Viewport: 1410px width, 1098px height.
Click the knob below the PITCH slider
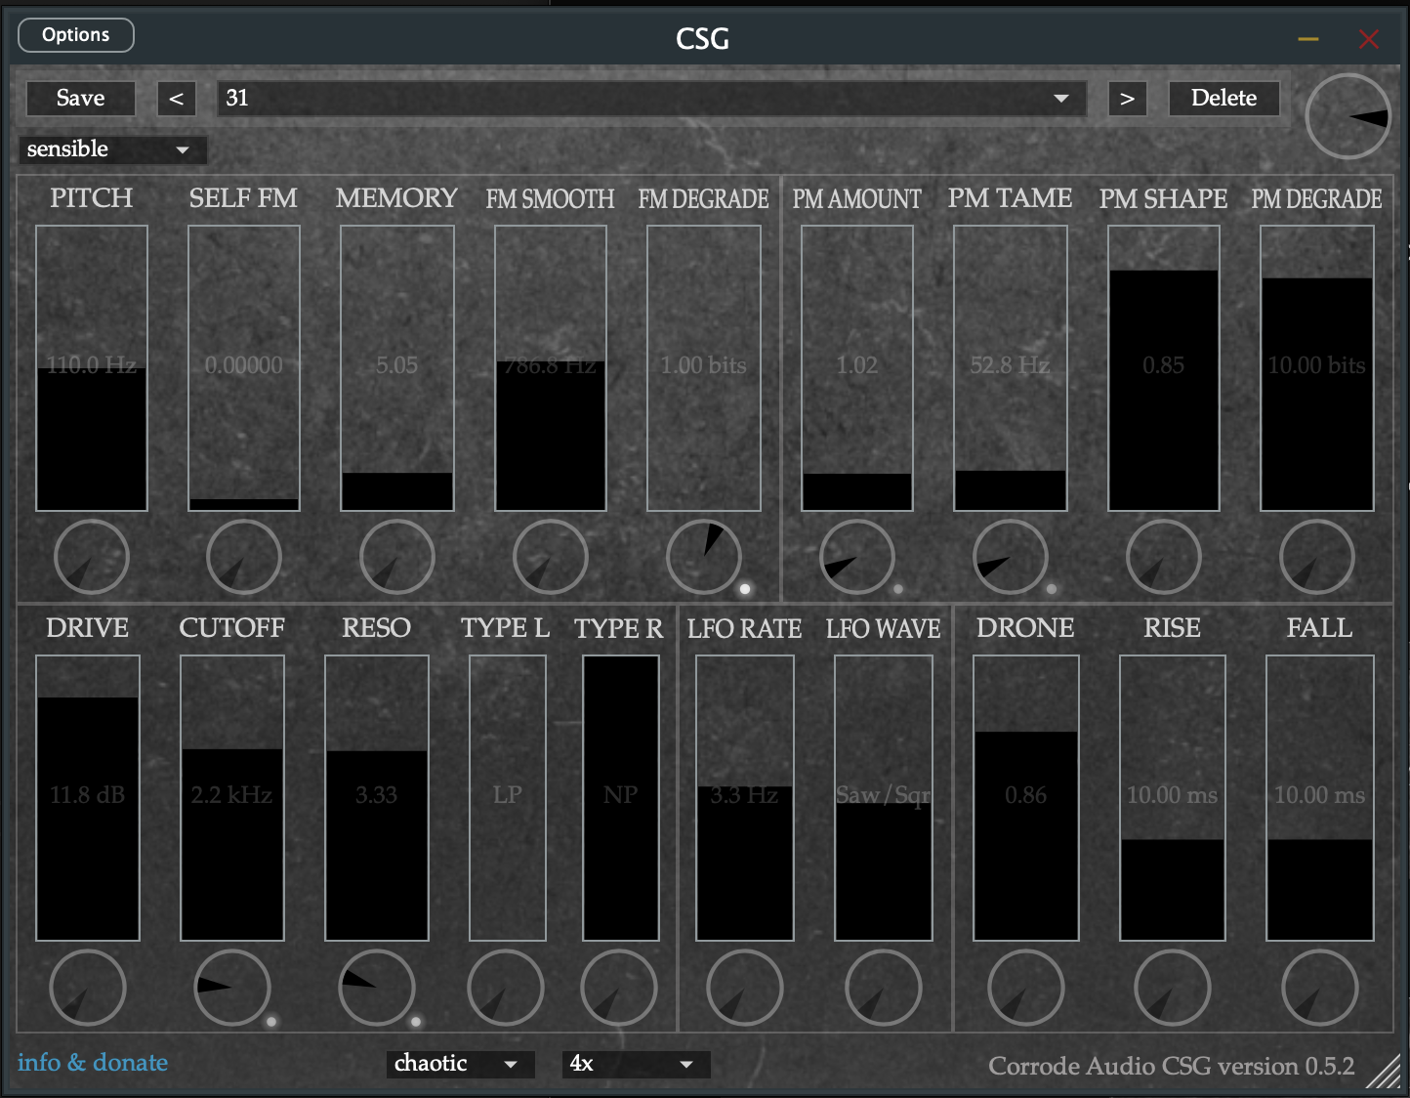pos(92,557)
